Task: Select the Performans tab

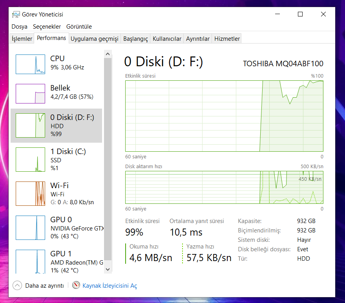Action: pos(51,38)
